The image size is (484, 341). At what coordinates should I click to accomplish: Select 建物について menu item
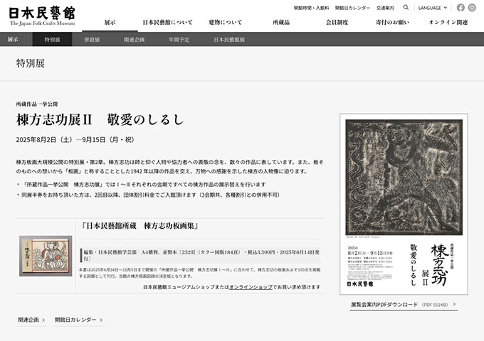[226, 22]
